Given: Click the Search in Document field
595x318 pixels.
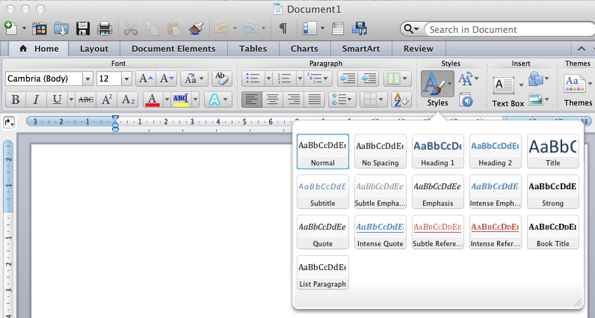Looking at the screenshot, I should click(510, 30).
